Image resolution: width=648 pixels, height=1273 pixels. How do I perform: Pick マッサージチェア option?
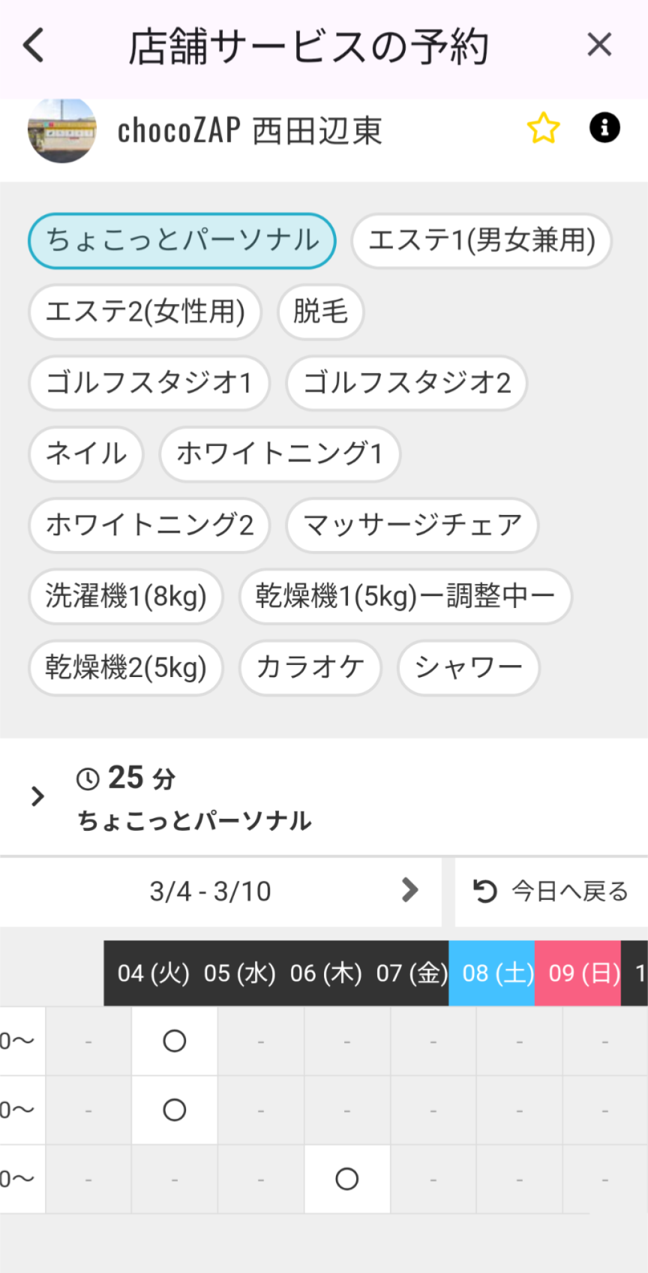pos(412,525)
